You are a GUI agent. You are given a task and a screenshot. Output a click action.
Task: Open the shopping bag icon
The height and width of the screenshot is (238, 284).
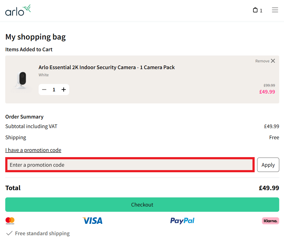point(255,10)
